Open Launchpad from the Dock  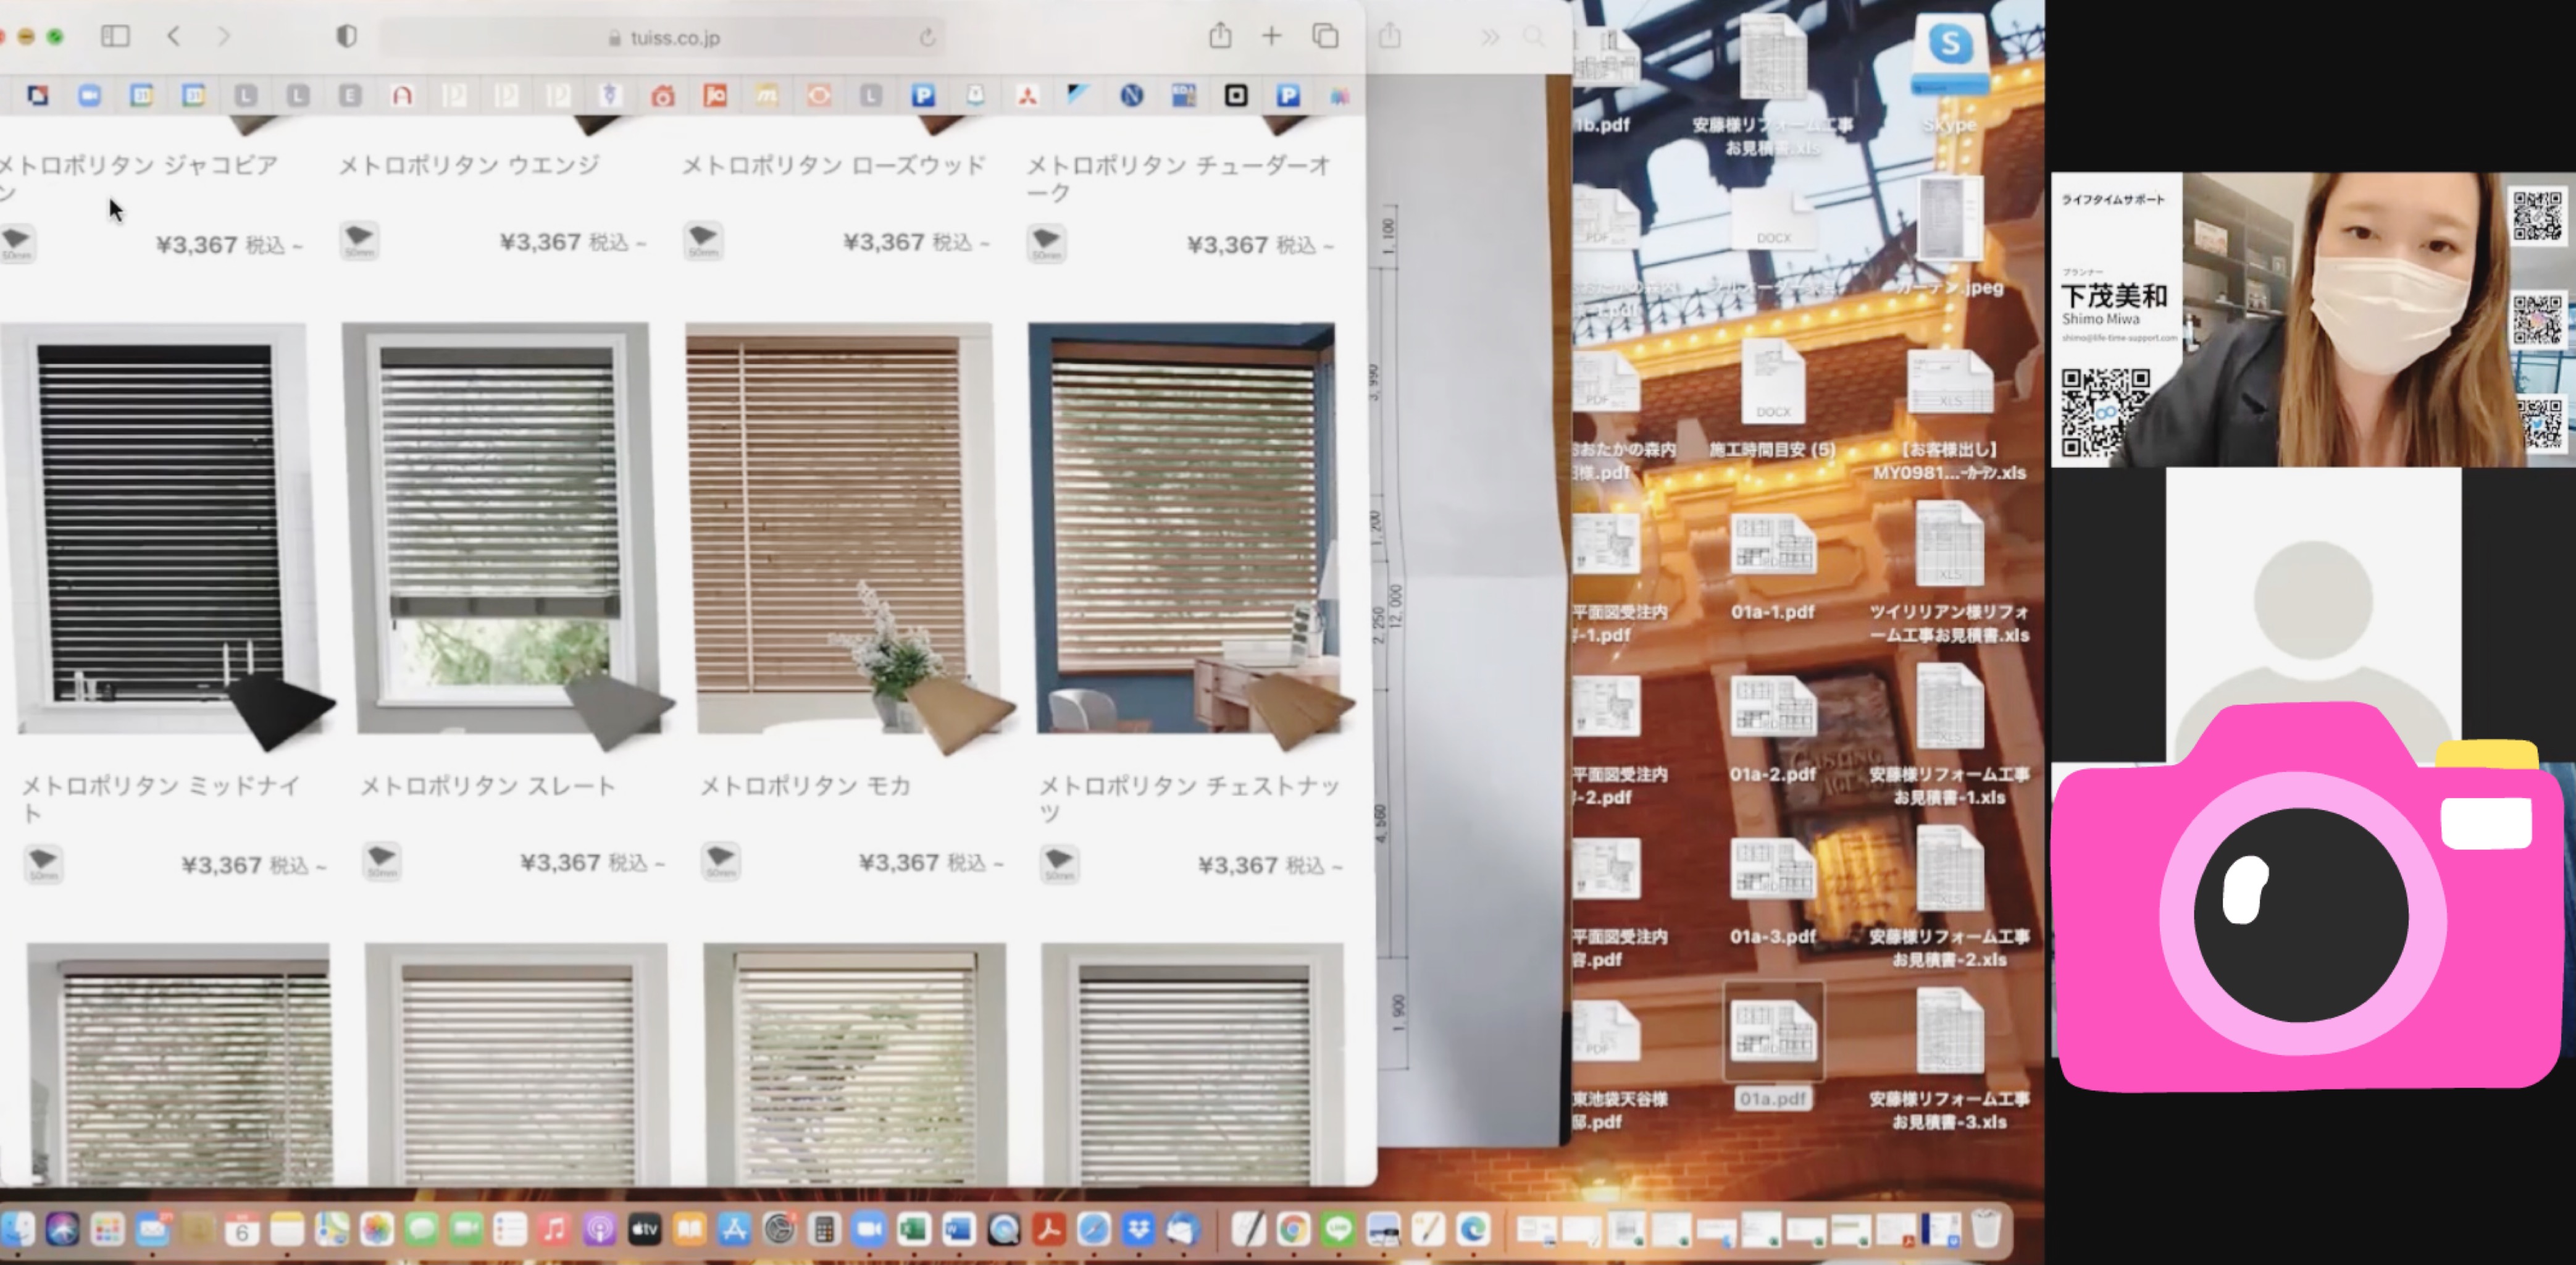click(x=107, y=1229)
